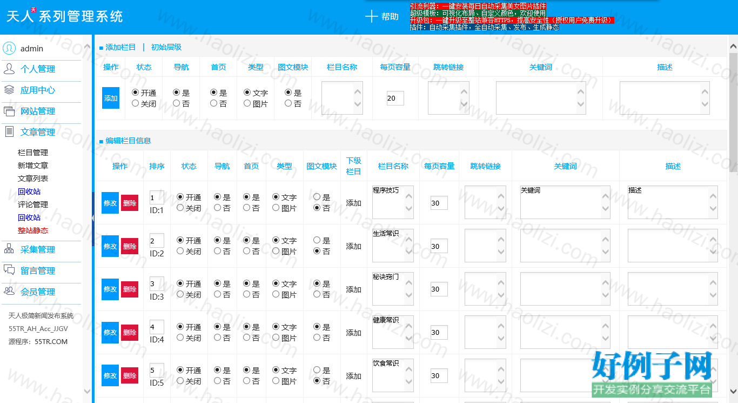738x403 pixels.
Task: Click 删除 button for ID:5 row
Action: (130, 376)
